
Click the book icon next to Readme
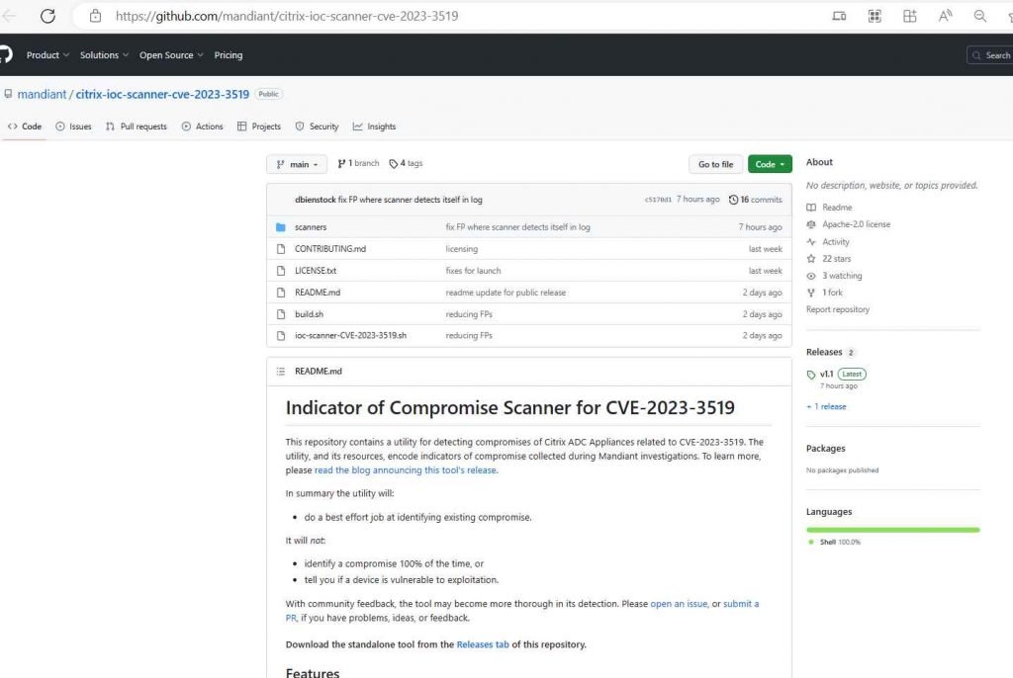click(811, 208)
